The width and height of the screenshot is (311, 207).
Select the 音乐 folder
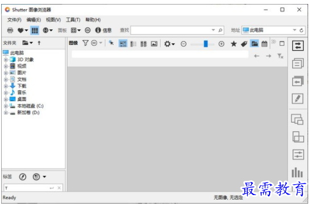[x=22, y=93]
